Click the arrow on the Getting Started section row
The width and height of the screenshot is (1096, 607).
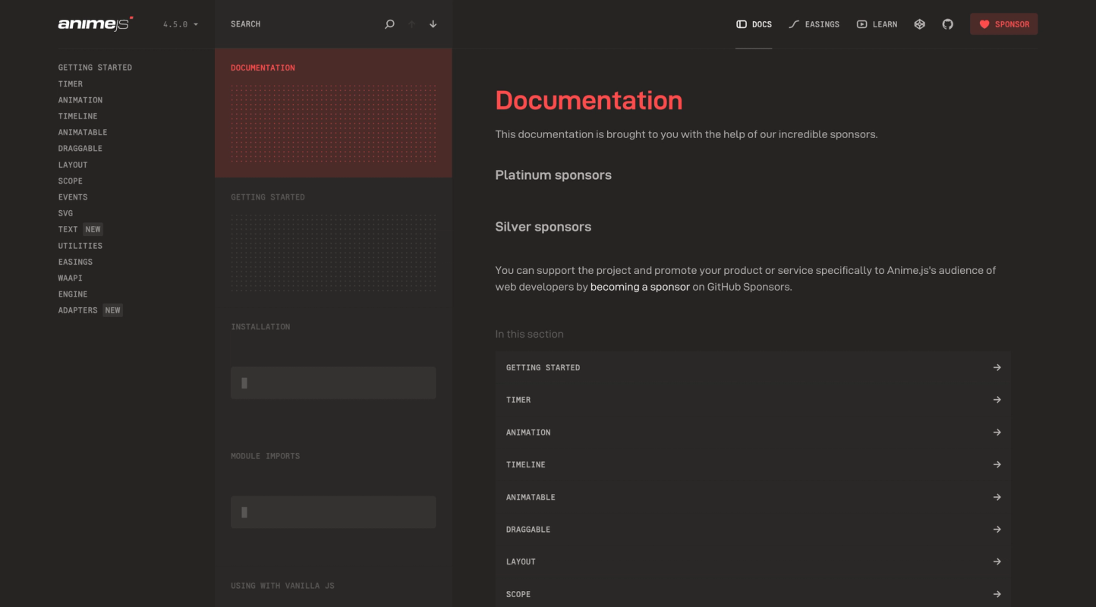coord(997,368)
